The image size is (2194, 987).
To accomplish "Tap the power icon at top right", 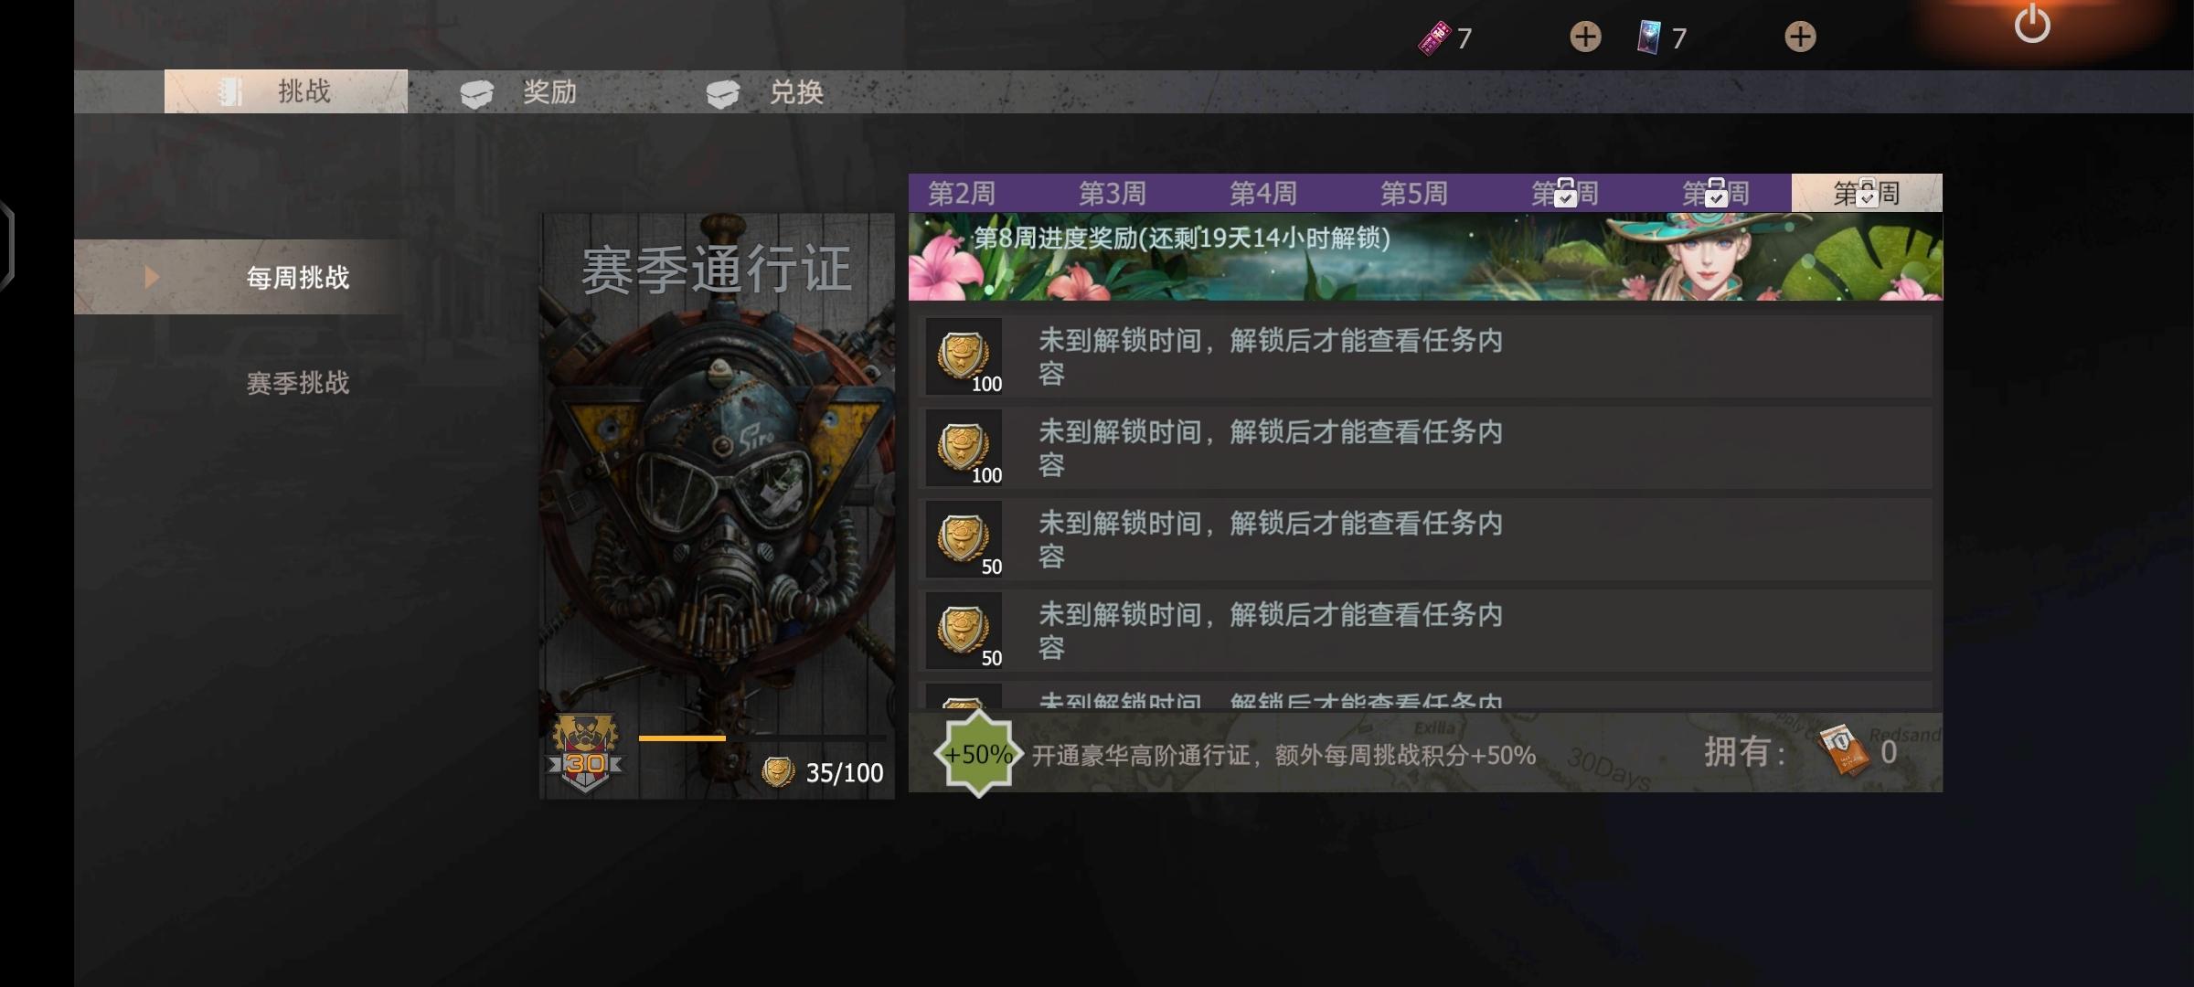I will [x=2031, y=24].
